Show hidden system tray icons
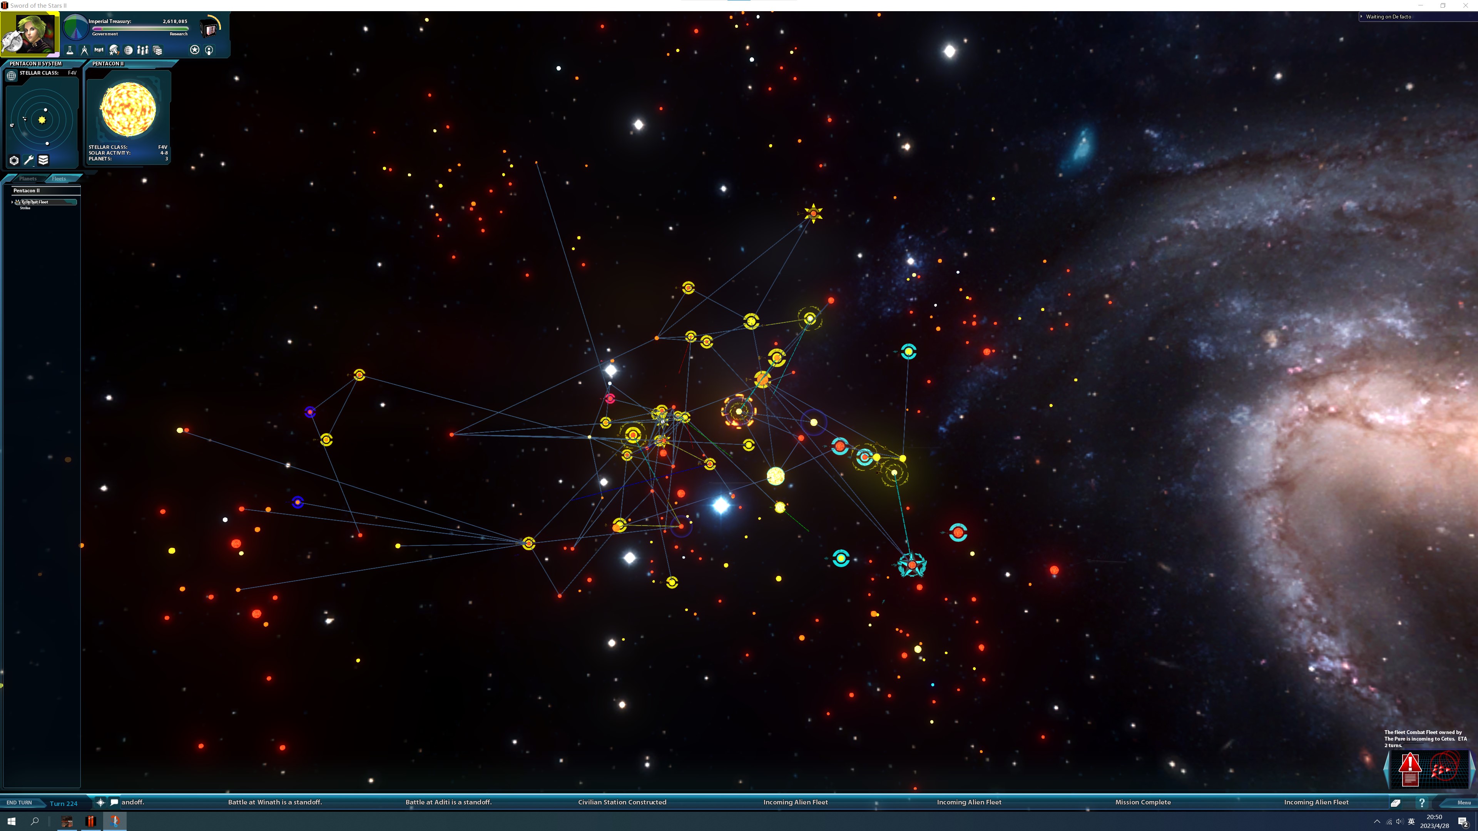This screenshot has height=831, width=1478. point(1377,821)
